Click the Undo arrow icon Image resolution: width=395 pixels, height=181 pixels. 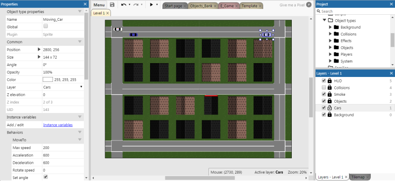(x=123, y=5)
